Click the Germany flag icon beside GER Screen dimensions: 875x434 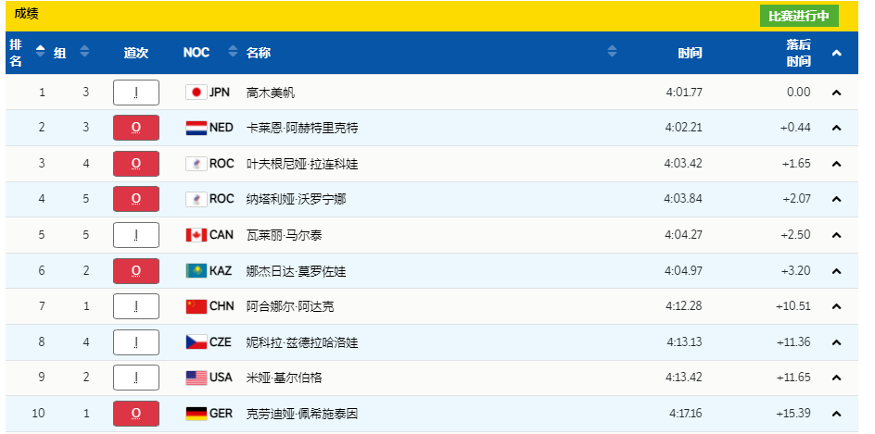(196, 414)
